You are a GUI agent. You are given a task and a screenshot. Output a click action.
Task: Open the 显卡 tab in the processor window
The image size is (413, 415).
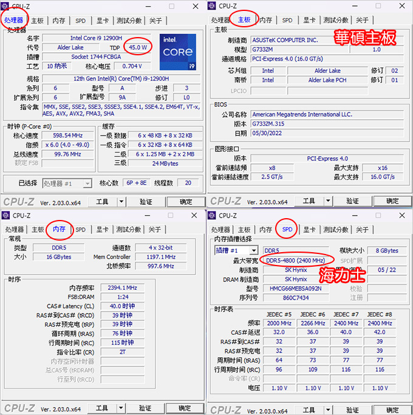(103, 21)
